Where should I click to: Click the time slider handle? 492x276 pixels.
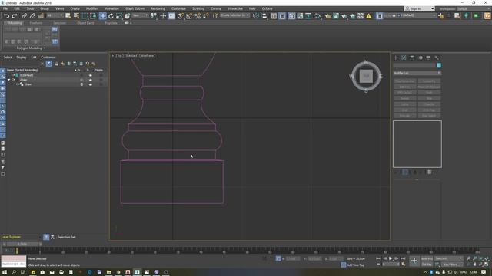pos(22,244)
